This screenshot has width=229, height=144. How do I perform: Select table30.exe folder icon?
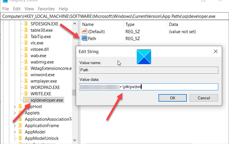pyautogui.click(x=26, y=30)
